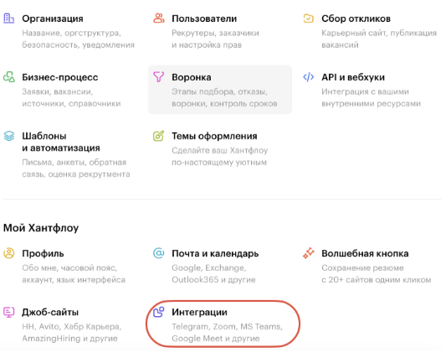
Task: Click the Джоб-сайты monitor icon
Action: click(9, 312)
